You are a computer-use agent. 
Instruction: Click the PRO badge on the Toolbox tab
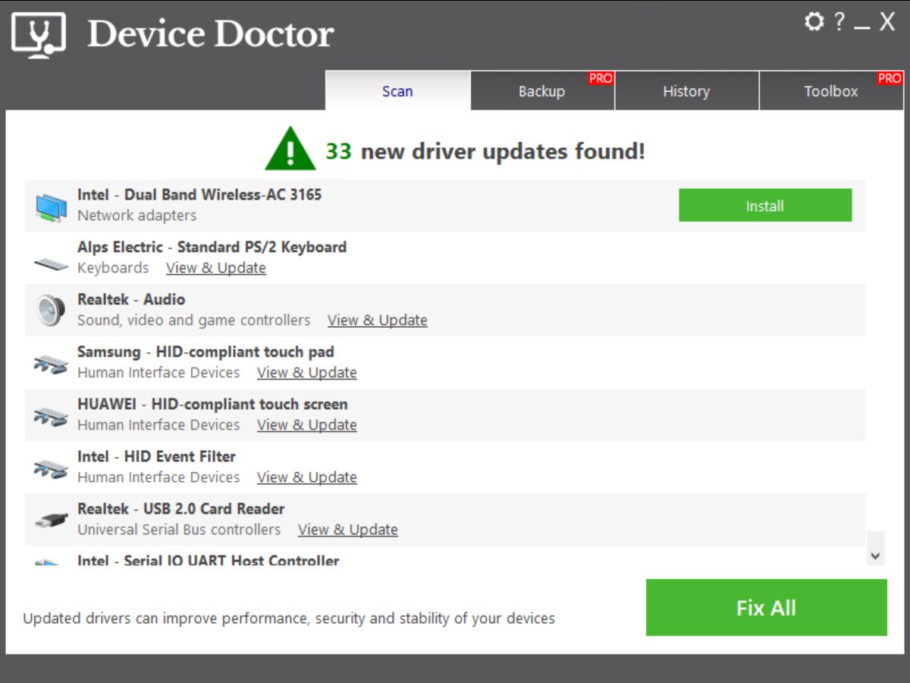pyautogui.click(x=890, y=78)
